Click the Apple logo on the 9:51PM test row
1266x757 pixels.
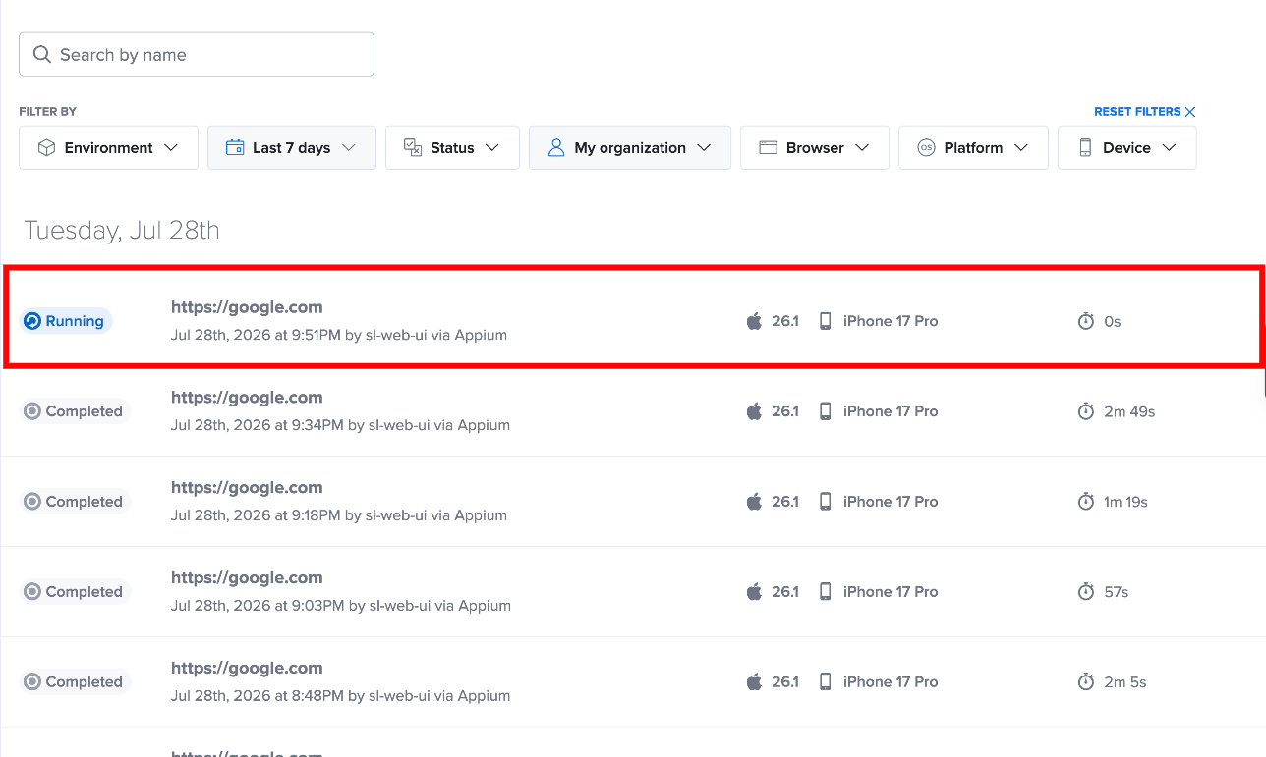click(x=754, y=321)
